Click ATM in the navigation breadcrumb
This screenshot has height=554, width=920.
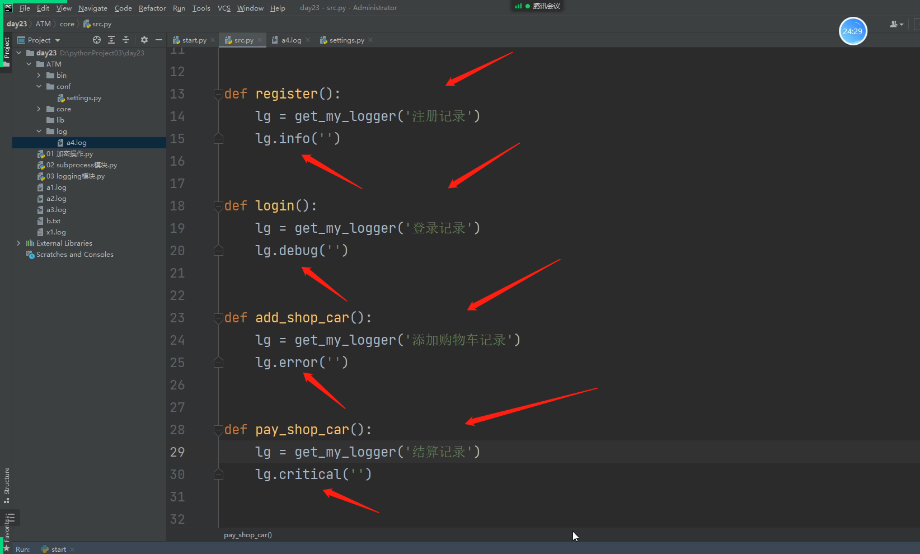pyautogui.click(x=43, y=24)
